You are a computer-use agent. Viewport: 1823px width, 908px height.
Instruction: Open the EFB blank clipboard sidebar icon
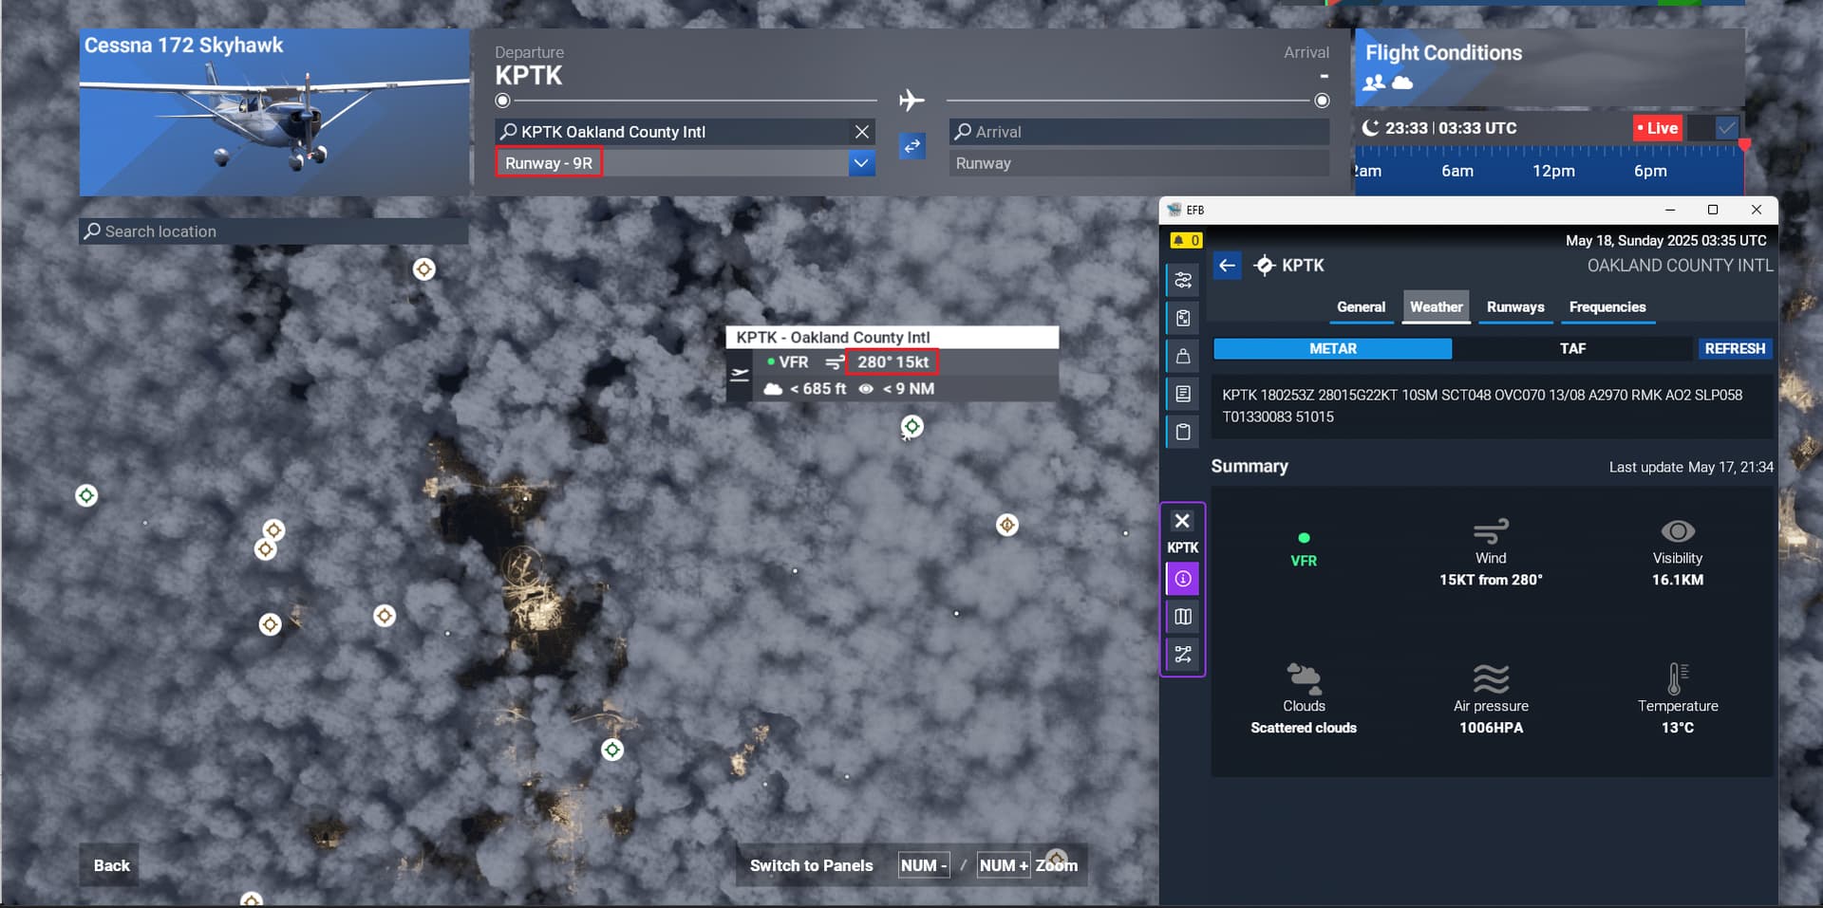1183,432
